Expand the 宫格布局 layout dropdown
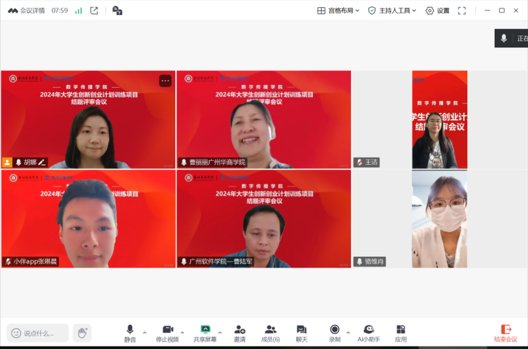Image resolution: width=528 pixels, height=349 pixels. pyautogui.click(x=338, y=11)
